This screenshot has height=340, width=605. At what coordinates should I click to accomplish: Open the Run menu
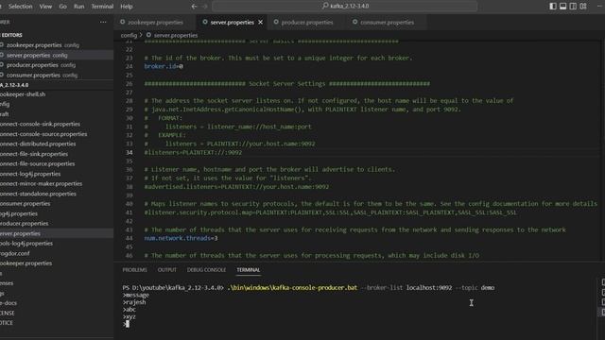(79, 7)
